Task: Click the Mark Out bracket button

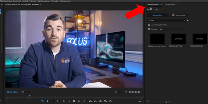Action: pos(58,101)
